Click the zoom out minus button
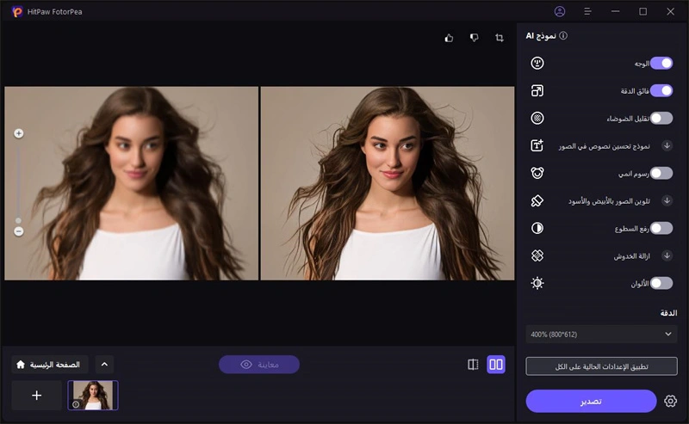This screenshot has height=424, width=689. [19, 231]
